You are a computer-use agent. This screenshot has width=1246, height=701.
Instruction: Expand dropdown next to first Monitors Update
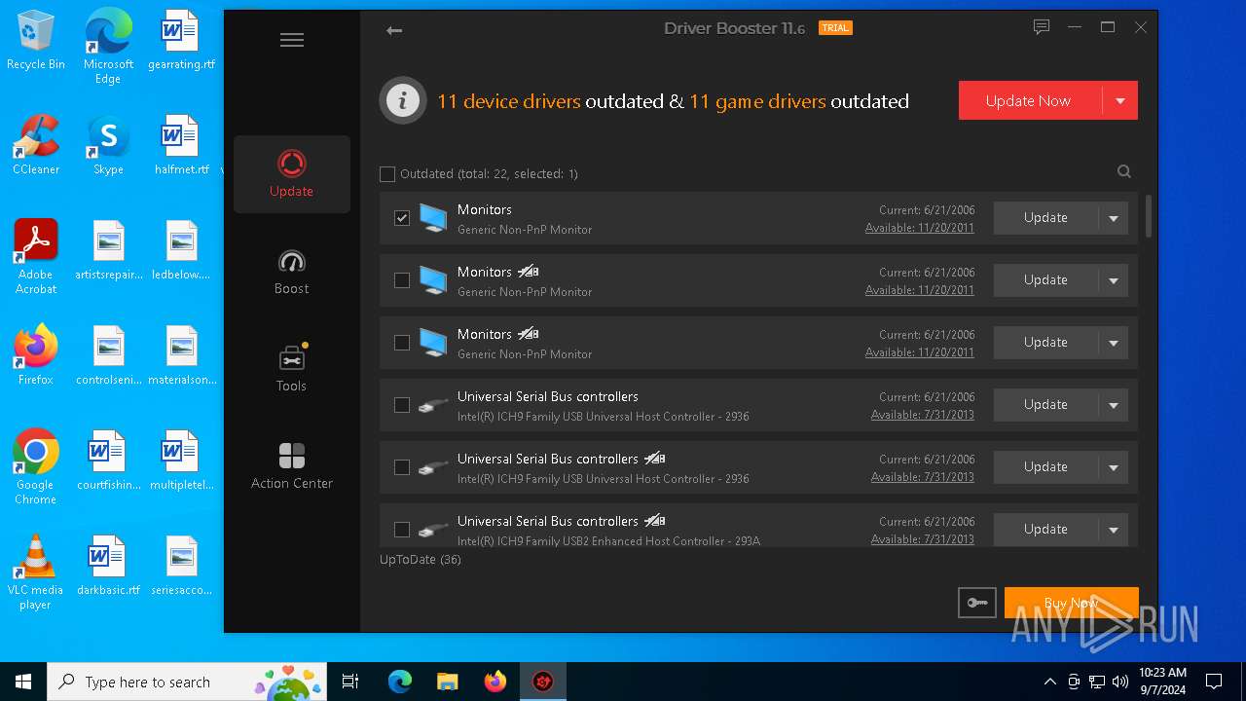tap(1114, 218)
